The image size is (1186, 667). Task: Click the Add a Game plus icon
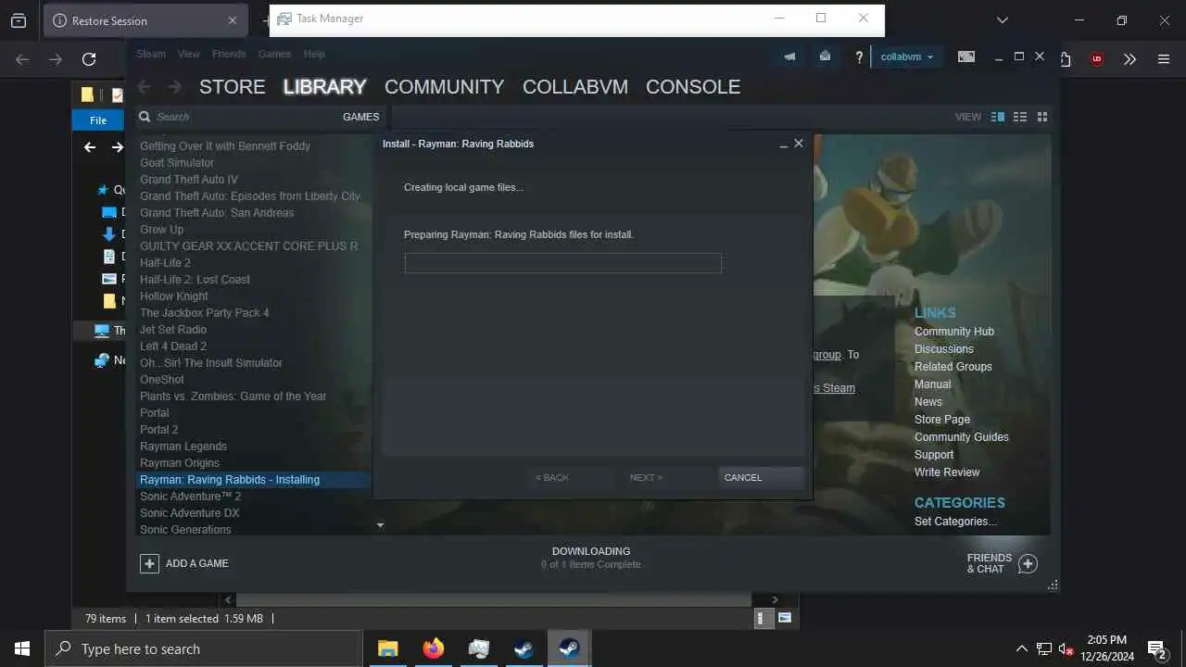[149, 563]
